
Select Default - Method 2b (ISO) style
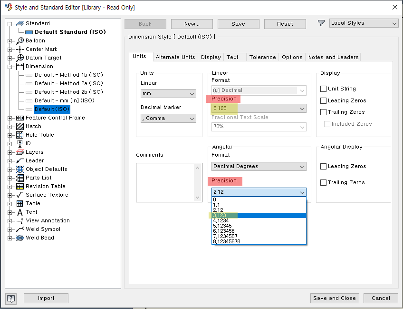(x=68, y=92)
